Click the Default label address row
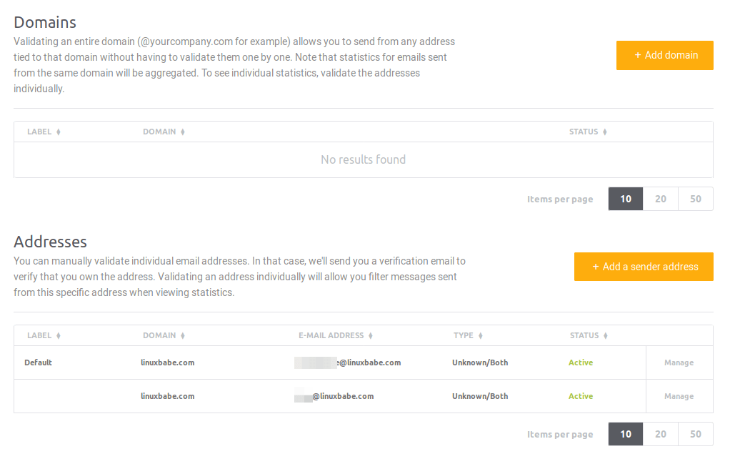This screenshot has height=454, width=730. pyautogui.click(x=39, y=362)
